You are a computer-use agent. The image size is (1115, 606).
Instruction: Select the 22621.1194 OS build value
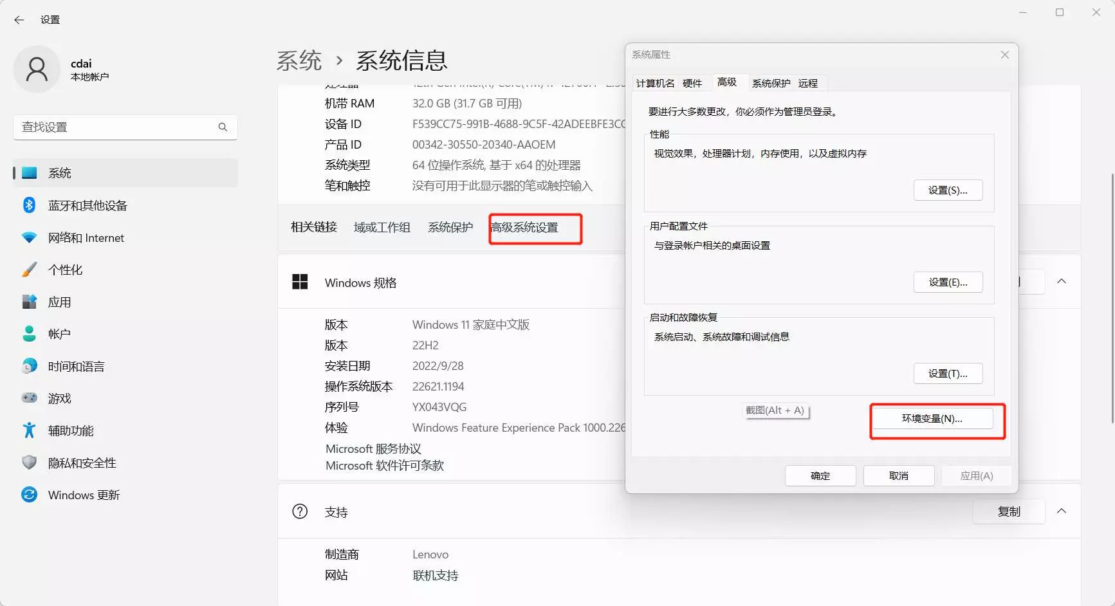click(438, 387)
